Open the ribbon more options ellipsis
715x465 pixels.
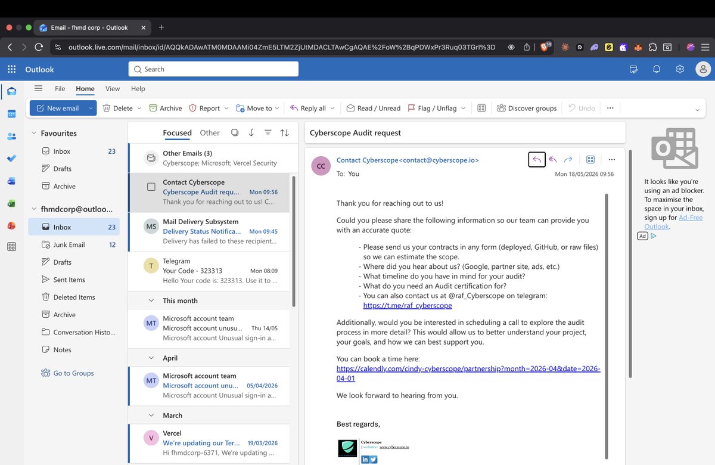point(610,108)
